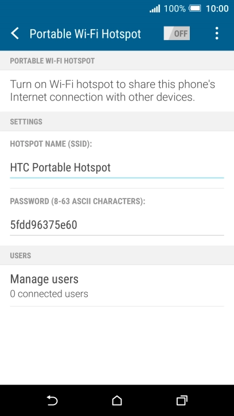Tap the Hotspot Name (SSID) label
Screen dimensions: 234x416
point(51,144)
